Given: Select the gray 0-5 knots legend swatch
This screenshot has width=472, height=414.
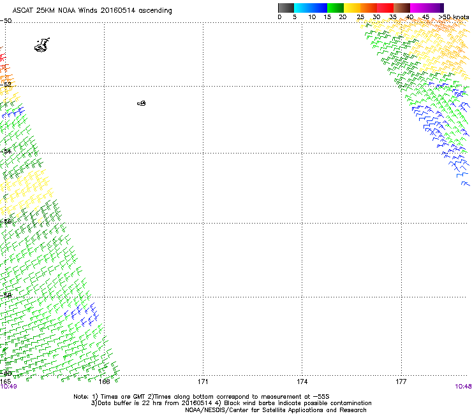Looking at the screenshot, I should [286, 8].
